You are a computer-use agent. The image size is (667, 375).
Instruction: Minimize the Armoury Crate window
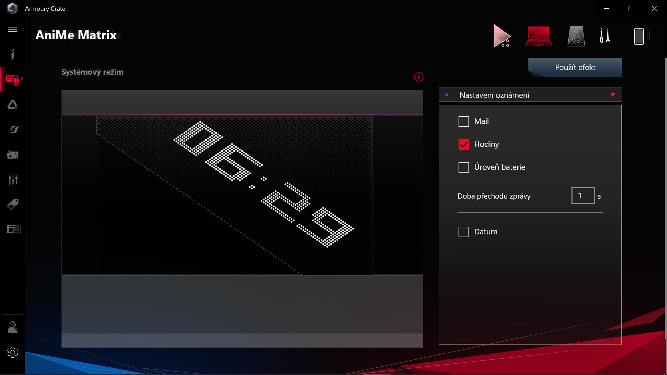click(607, 8)
